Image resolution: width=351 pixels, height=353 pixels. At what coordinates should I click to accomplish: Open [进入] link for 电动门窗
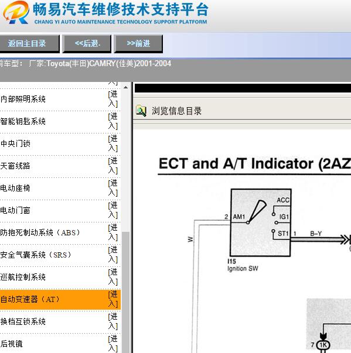coord(113,211)
